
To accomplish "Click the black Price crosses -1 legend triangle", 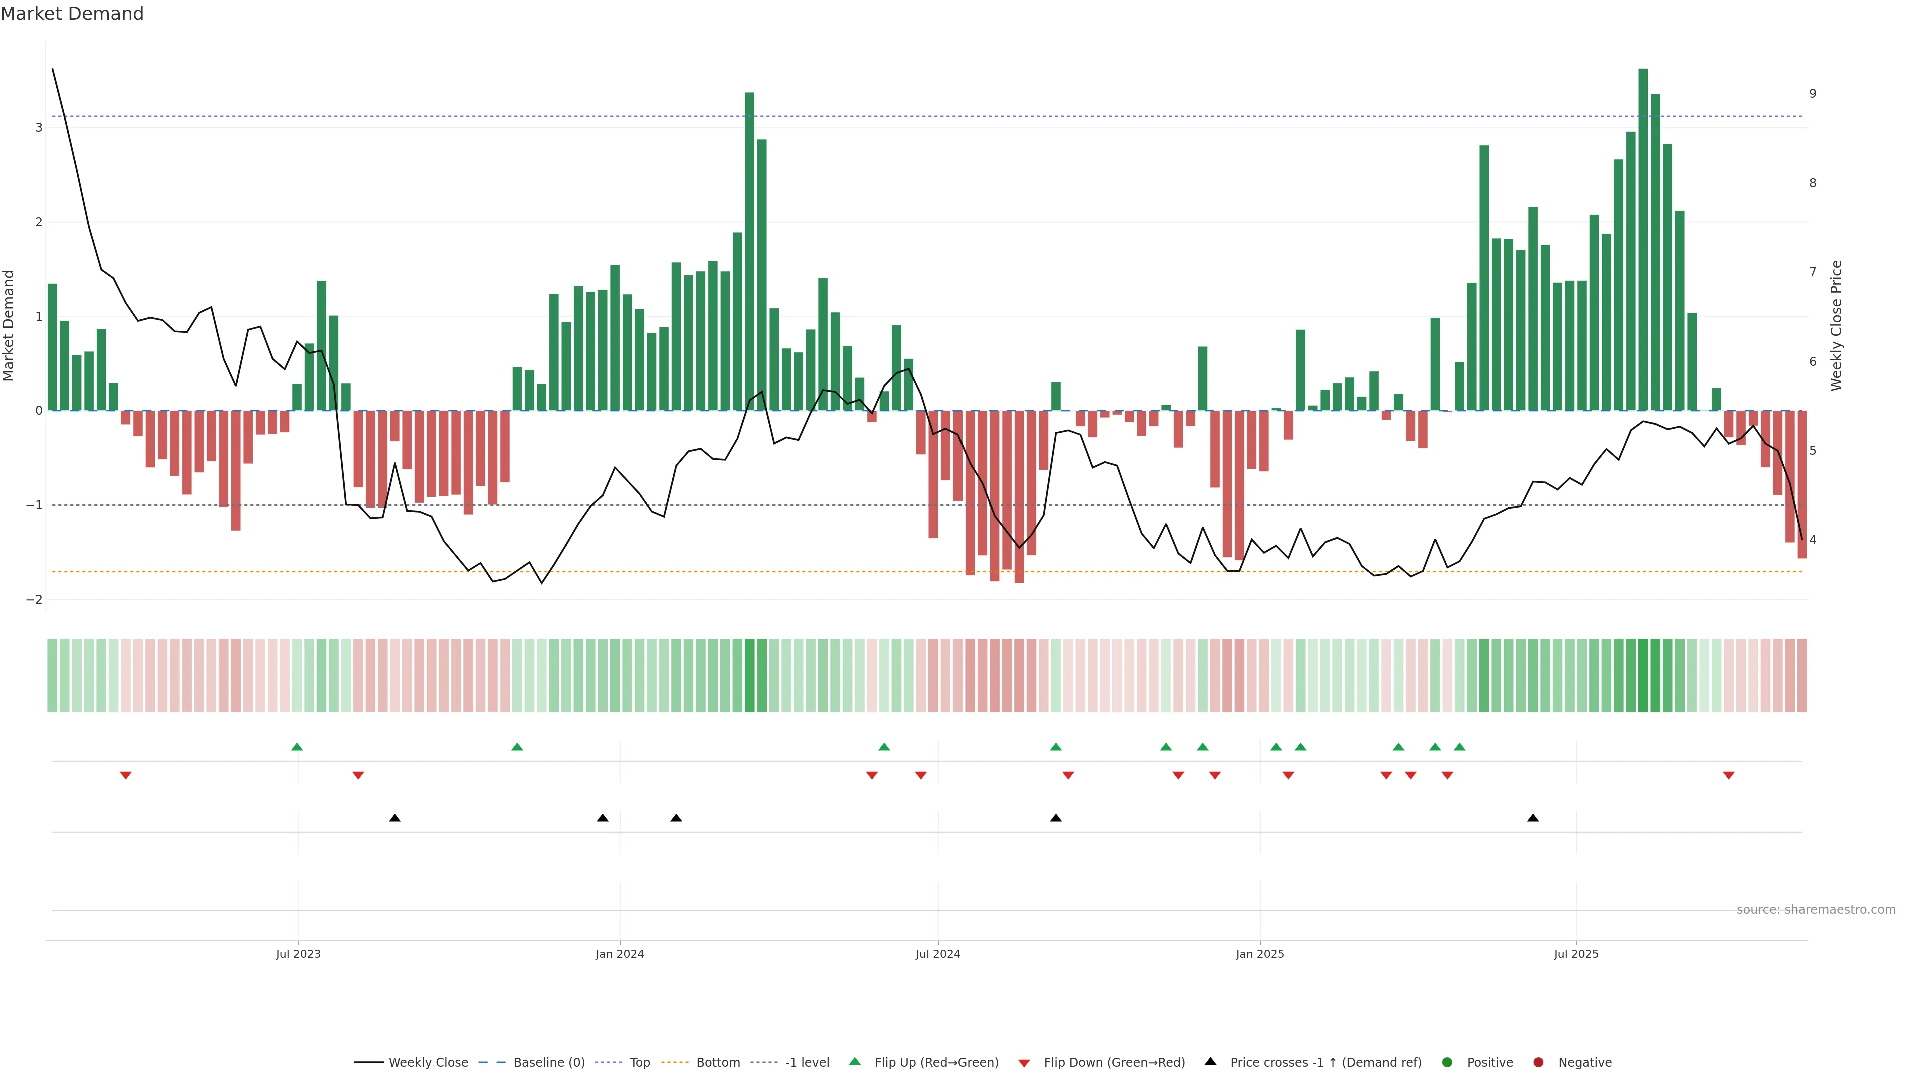I will (x=1210, y=1061).
